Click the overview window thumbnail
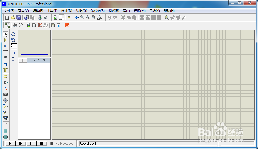This screenshot has width=258, height=149. [x=35, y=43]
